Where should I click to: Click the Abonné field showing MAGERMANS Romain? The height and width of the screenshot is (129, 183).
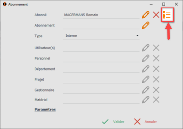point(101,15)
